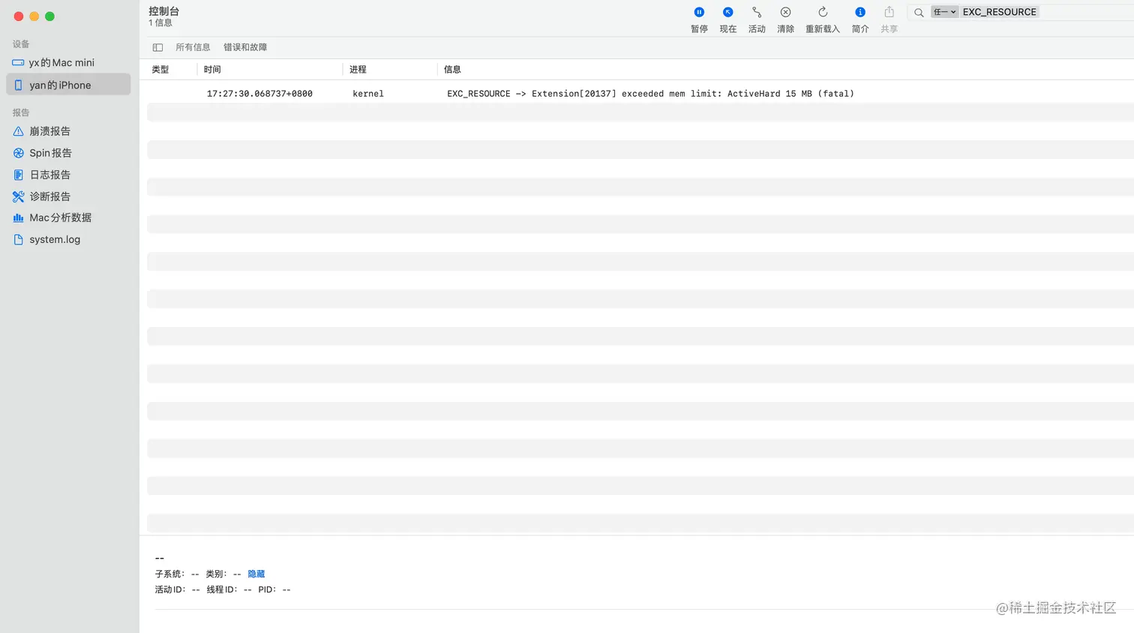Click timestamp 17:27:30.068737+0800
The height and width of the screenshot is (633, 1134).
pos(259,94)
